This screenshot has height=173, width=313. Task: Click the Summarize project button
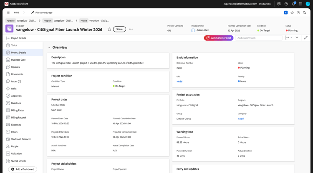point(219,38)
